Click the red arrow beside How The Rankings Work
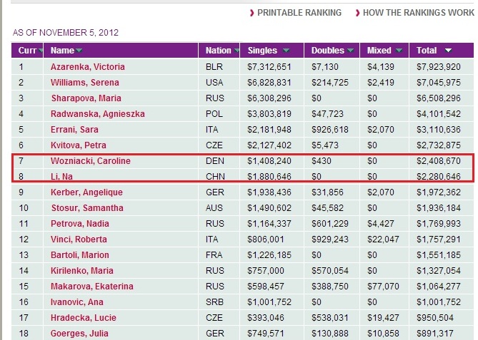 pos(357,13)
